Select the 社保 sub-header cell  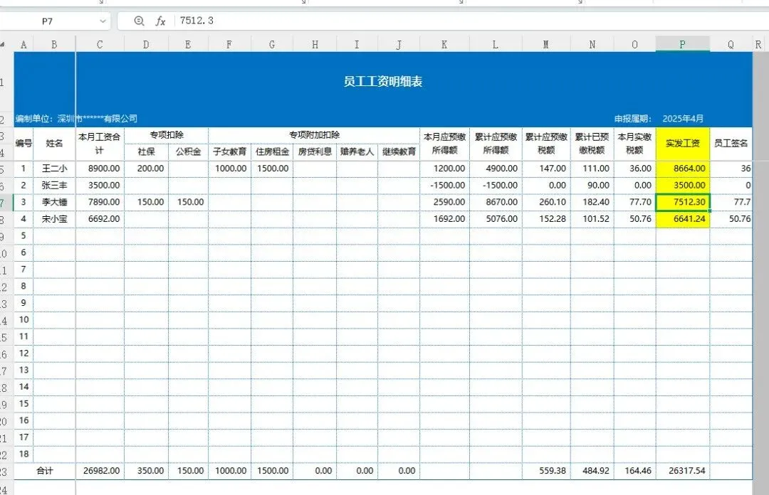[x=146, y=151]
